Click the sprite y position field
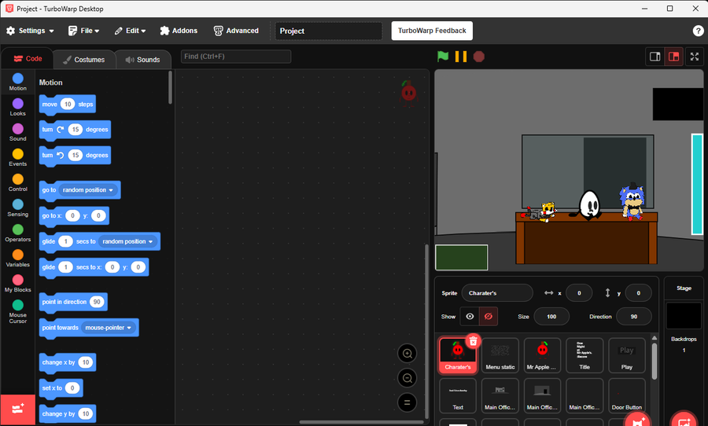This screenshot has width=708, height=426. (x=638, y=293)
